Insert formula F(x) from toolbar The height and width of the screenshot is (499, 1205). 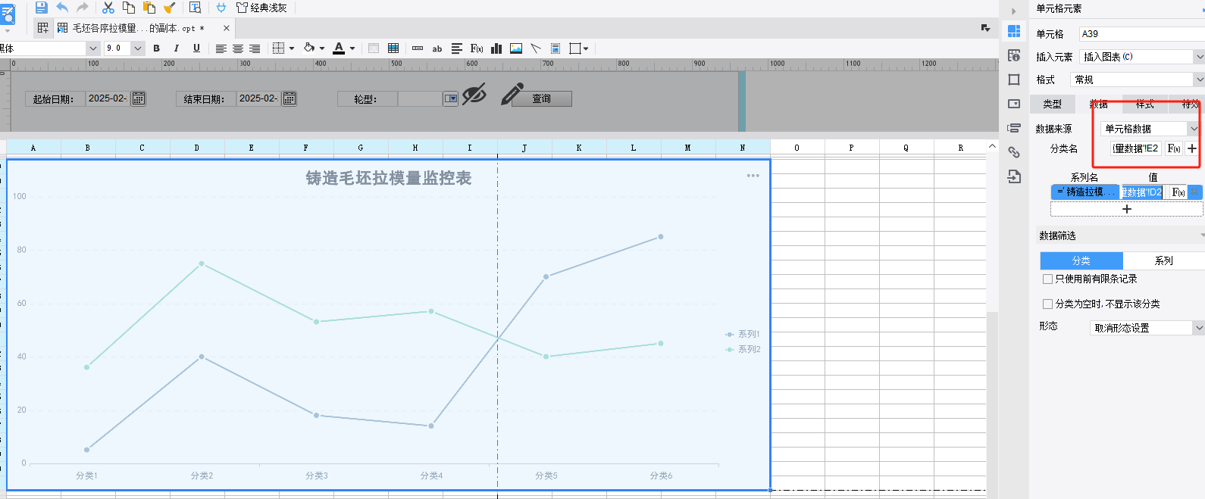477,48
